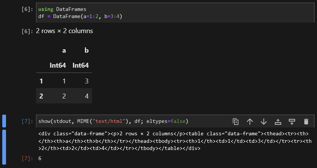Move the cell down with the down arrow
Screen dimensions: 317x168
(264, 121)
